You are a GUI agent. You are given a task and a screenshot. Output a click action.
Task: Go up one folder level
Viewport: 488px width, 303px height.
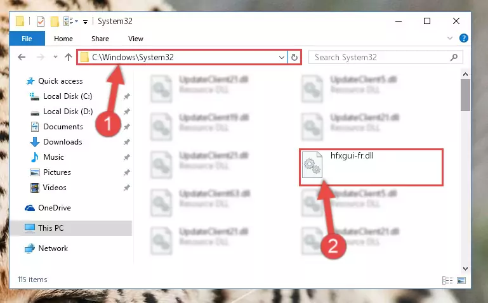pos(69,57)
